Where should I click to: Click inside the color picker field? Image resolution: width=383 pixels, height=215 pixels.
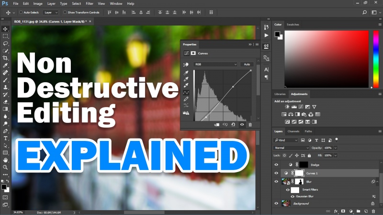327,59
